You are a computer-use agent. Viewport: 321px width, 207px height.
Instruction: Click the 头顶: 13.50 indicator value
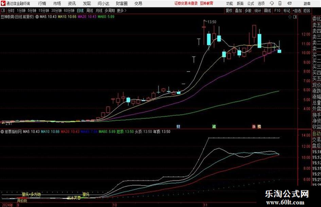pos(143,132)
